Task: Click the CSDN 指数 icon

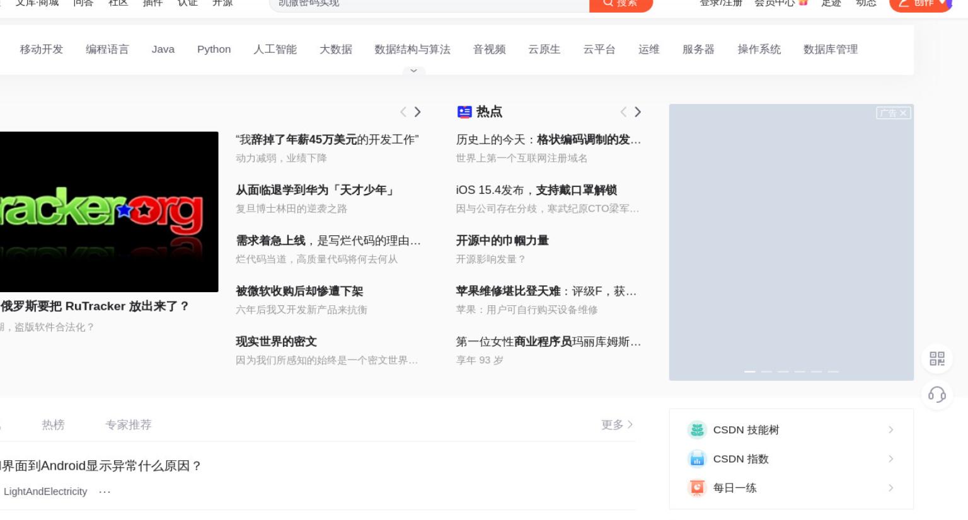Action: point(697,459)
